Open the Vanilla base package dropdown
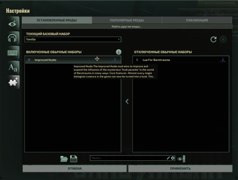The width and height of the screenshot is (238, 180). coord(73,39)
